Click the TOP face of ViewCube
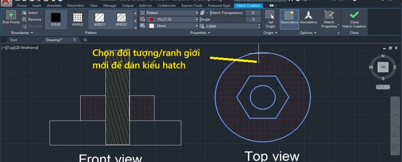 tap(383, 67)
